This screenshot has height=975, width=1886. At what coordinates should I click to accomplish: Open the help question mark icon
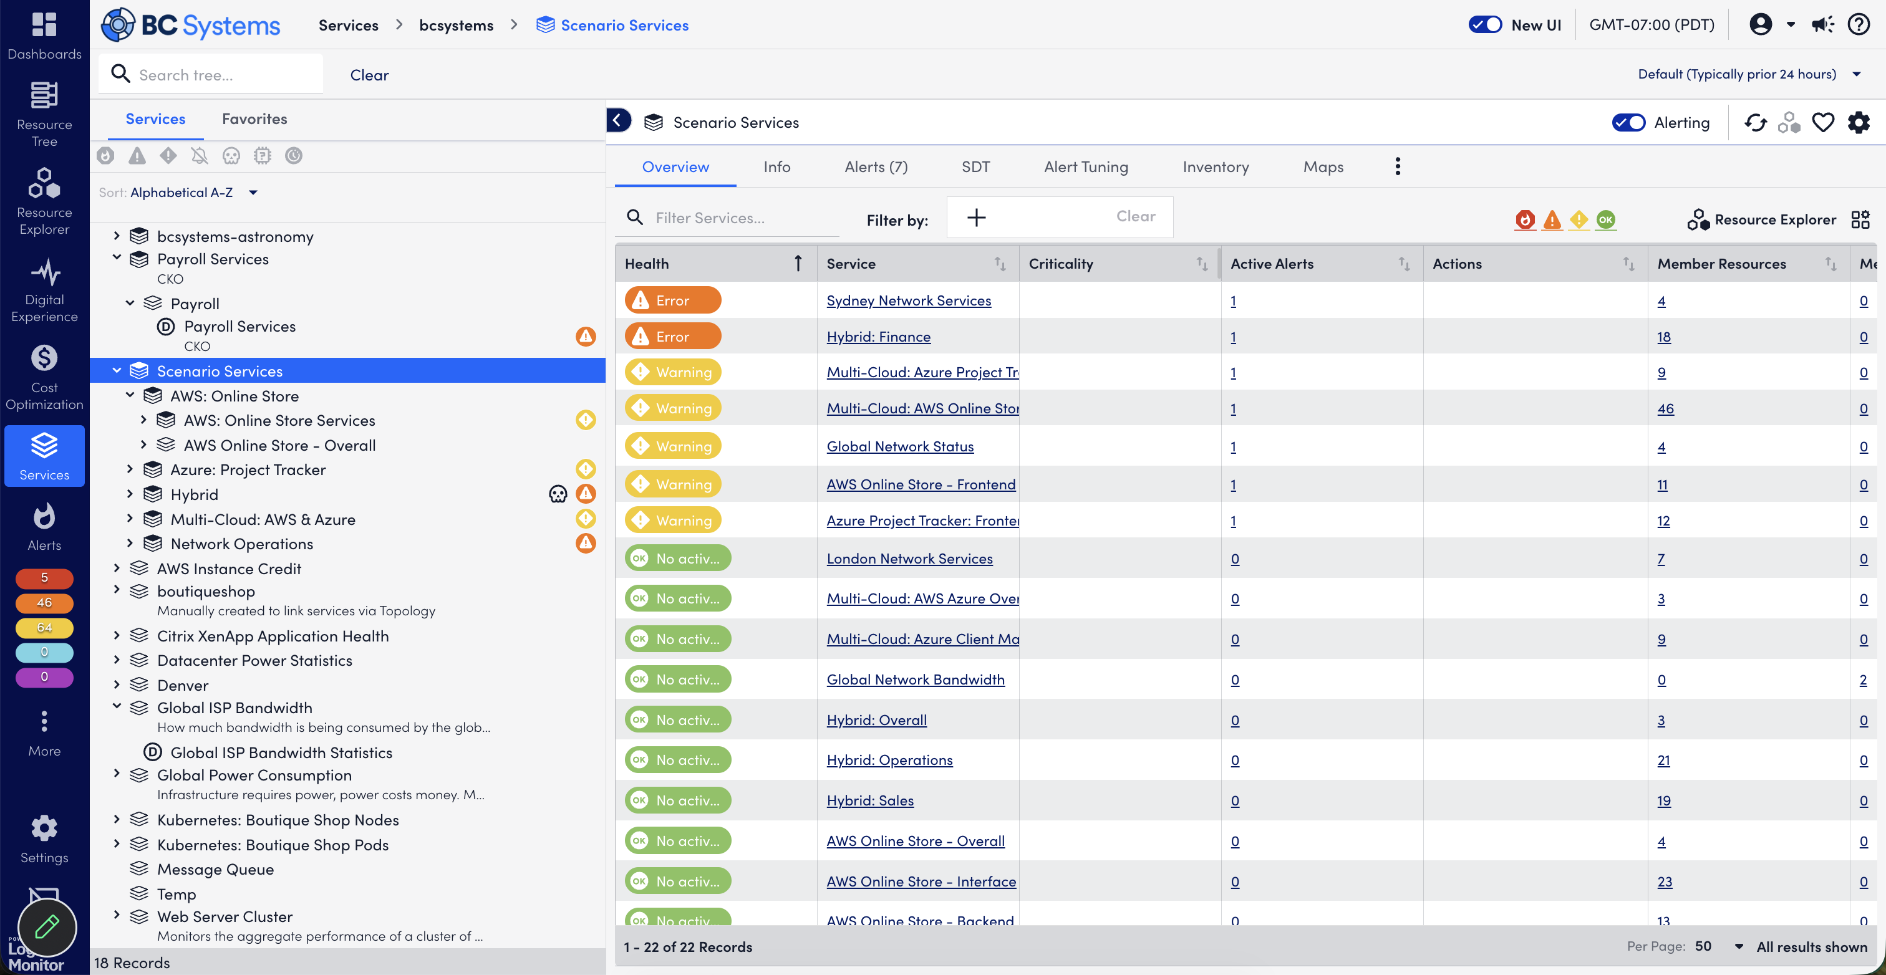click(1858, 25)
